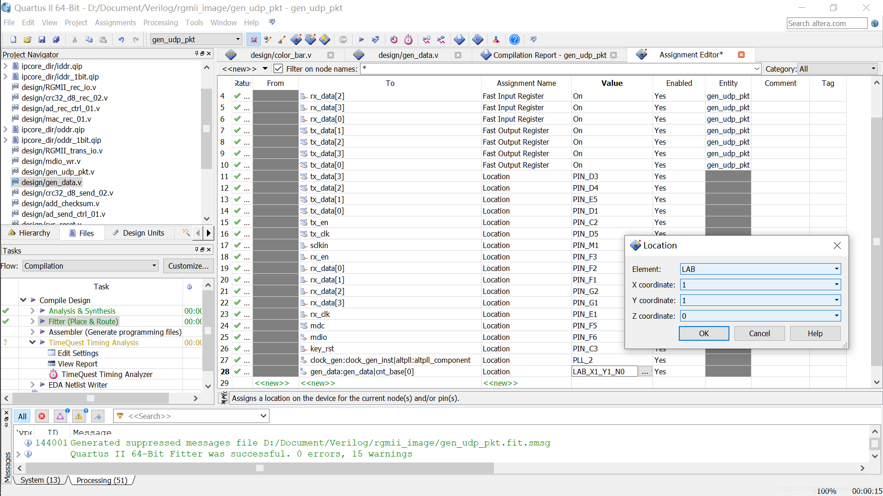The image size is (883, 496).
Task: Open the Category All dropdown
Action: pos(837,69)
